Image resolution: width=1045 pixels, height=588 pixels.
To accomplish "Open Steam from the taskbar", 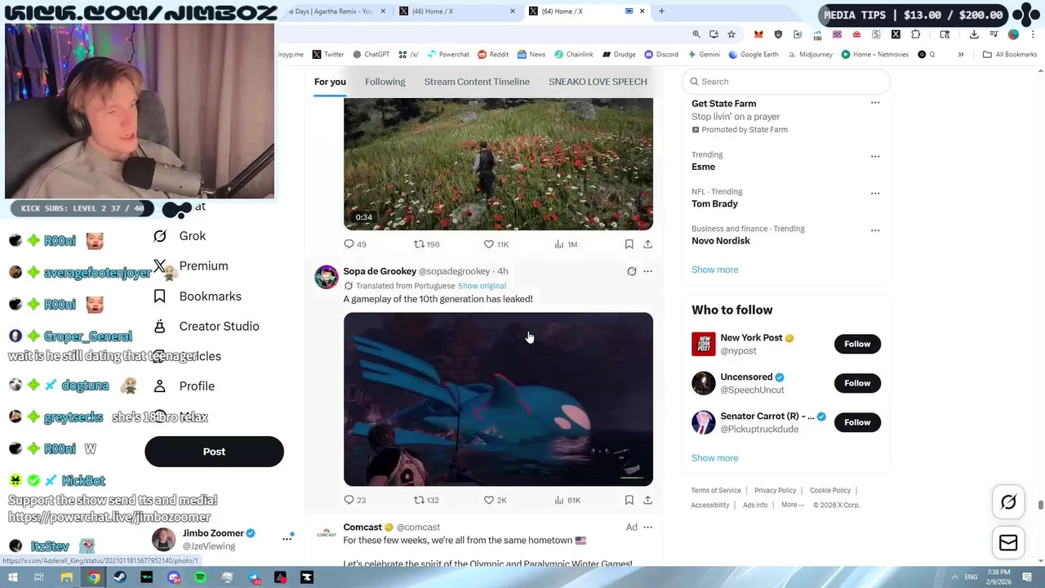I will tap(119, 577).
